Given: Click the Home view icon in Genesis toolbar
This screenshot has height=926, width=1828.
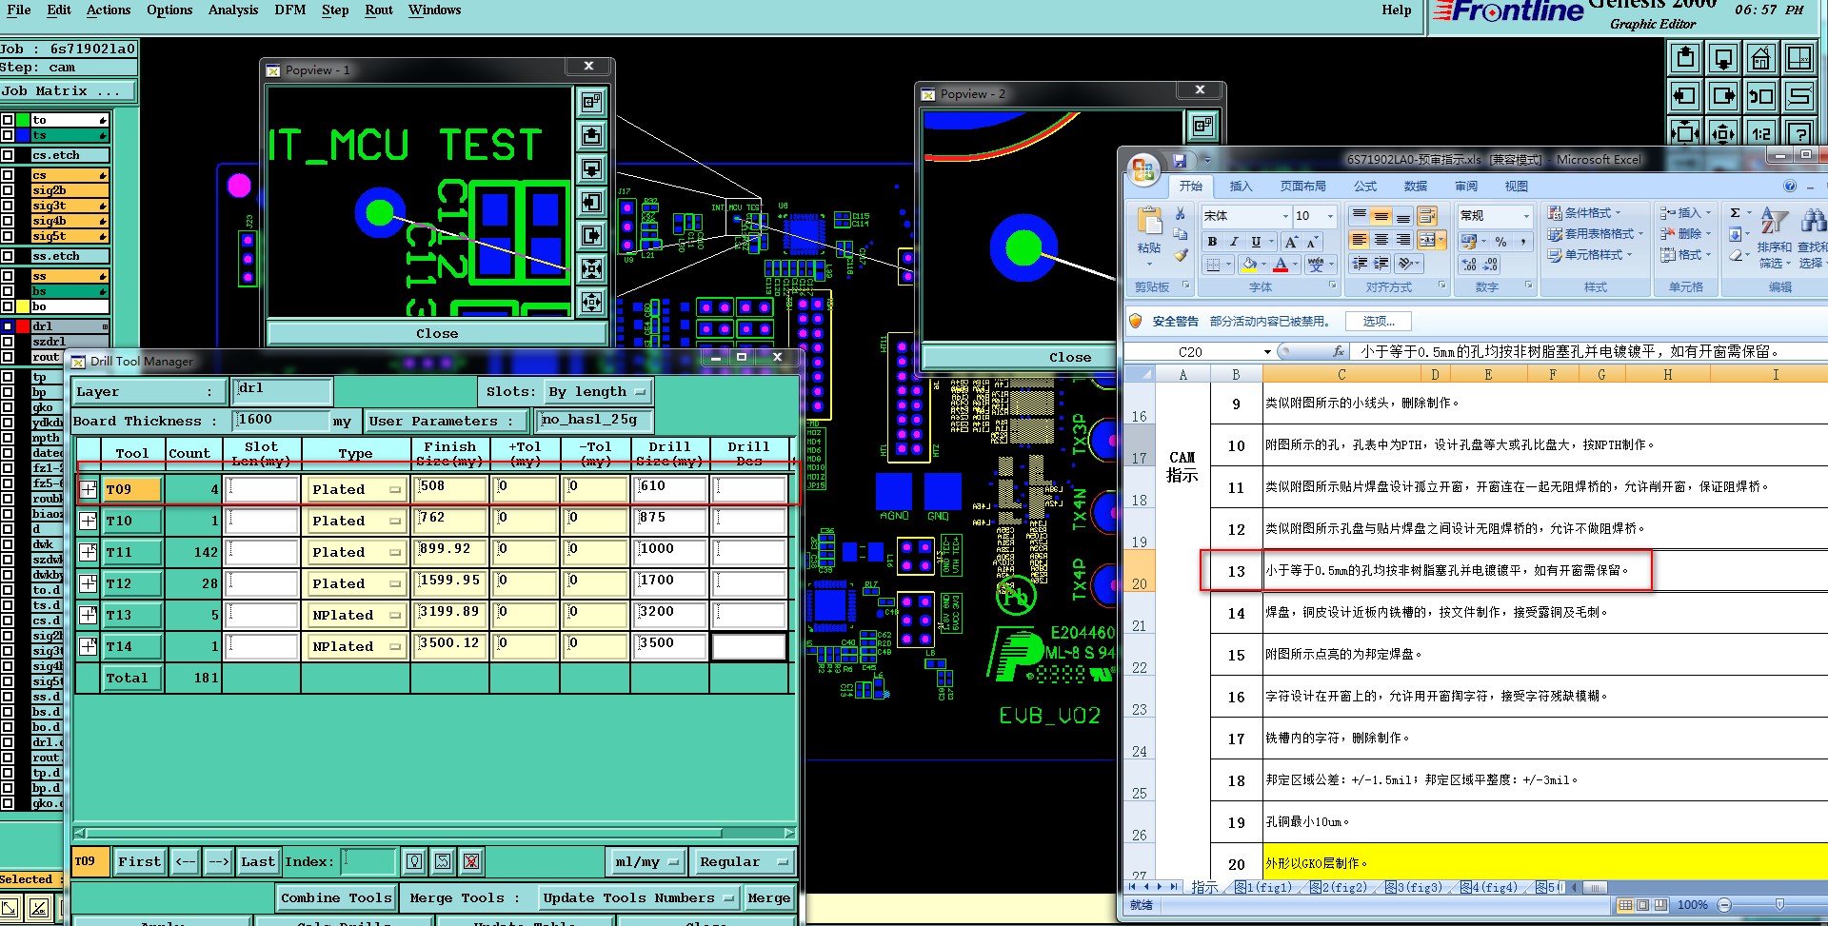Looking at the screenshot, I should coord(1761,59).
